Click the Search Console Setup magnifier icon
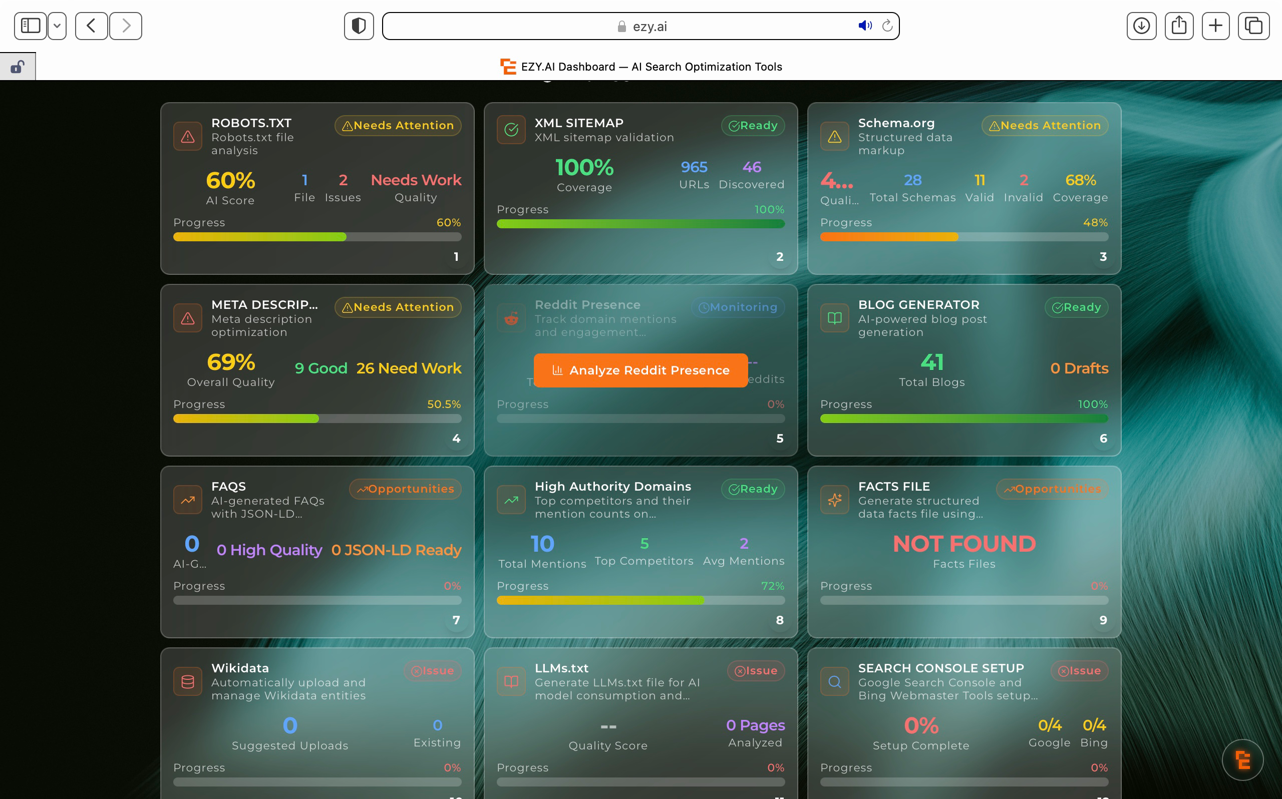 [x=834, y=681]
